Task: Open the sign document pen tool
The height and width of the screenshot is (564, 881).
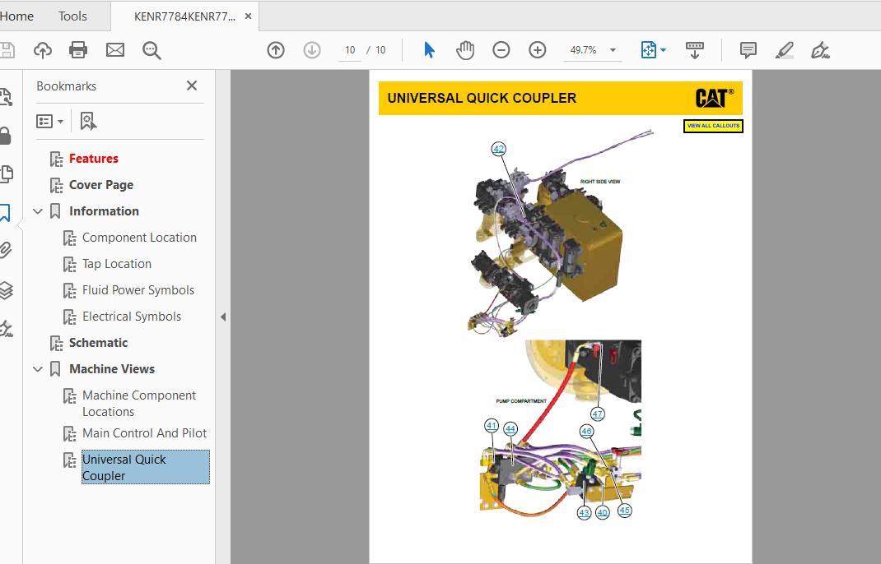Action: pos(820,50)
